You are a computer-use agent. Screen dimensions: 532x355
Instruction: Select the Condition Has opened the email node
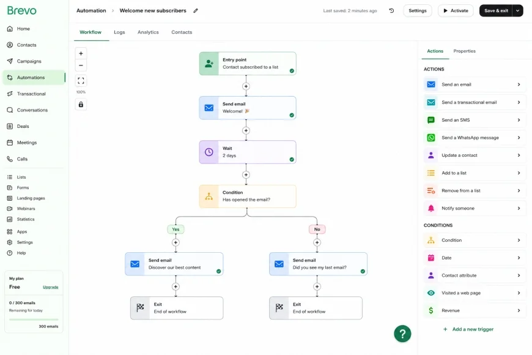(248, 196)
